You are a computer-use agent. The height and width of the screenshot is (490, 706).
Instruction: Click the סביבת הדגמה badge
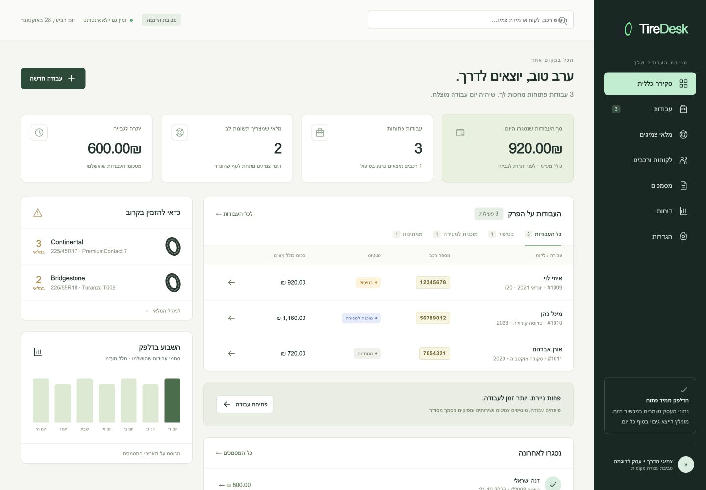click(161, 20)
